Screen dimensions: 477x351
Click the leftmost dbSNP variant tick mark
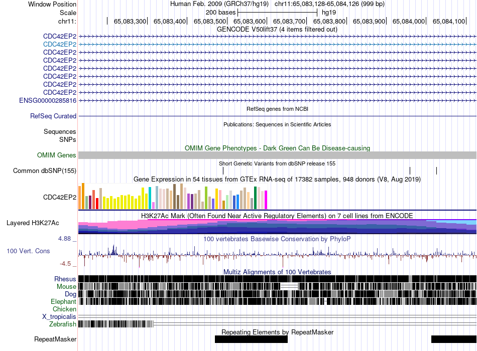pos(223,171)
